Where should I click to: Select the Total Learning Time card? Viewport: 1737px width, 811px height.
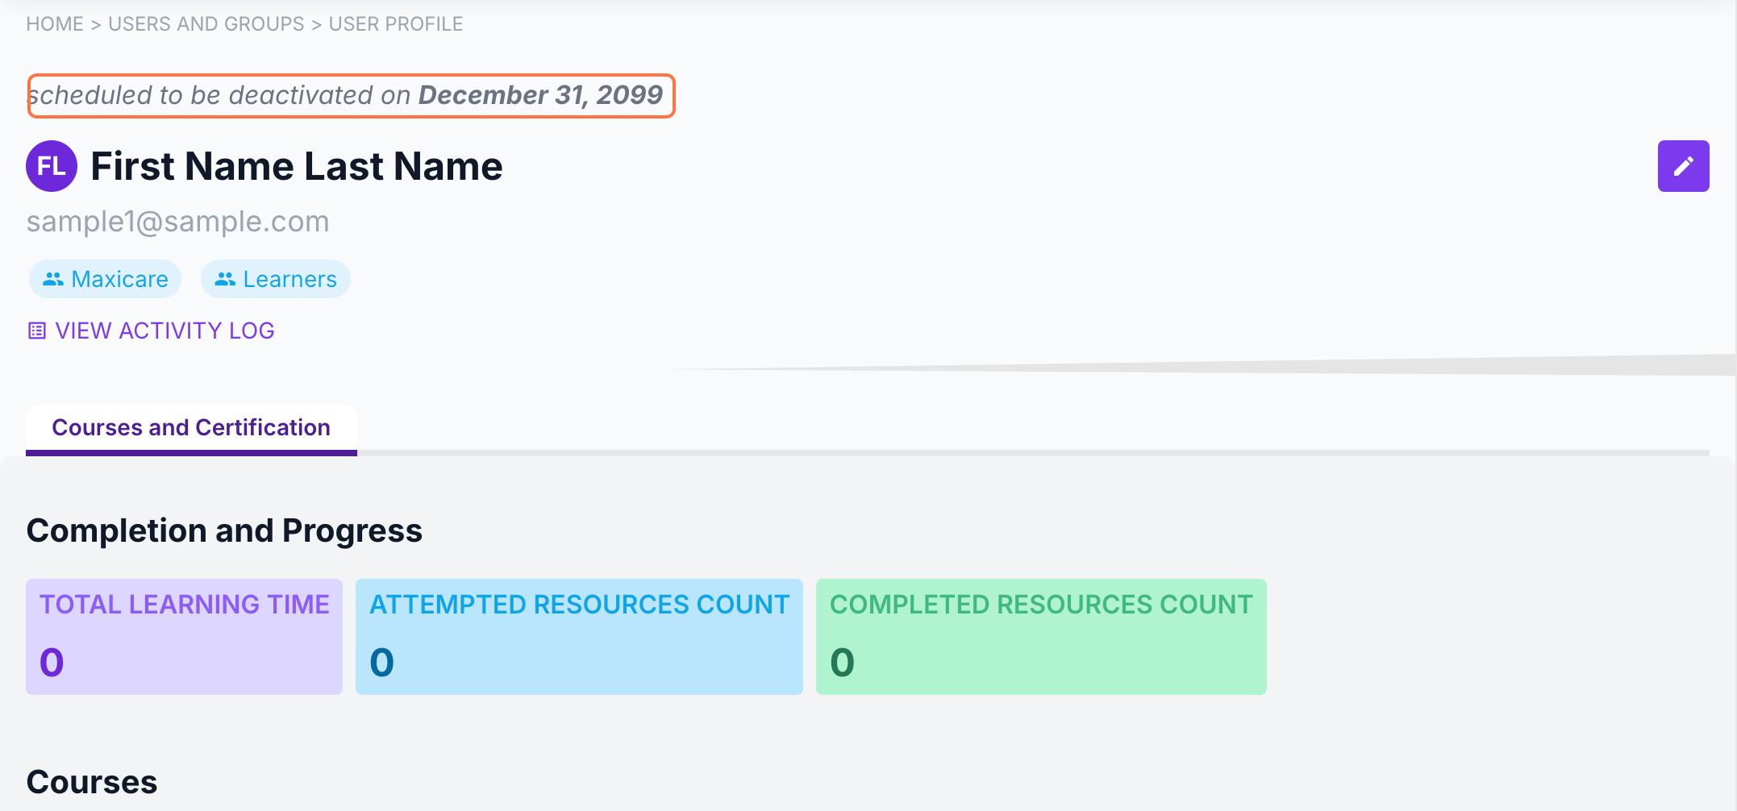click(x=184, y=636)
